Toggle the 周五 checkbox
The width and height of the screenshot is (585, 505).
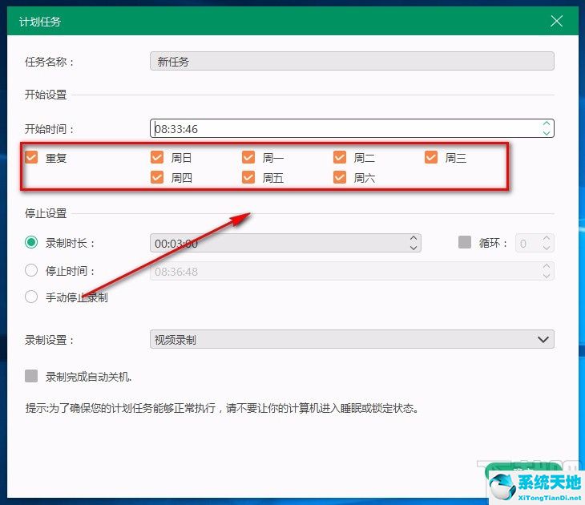[x=248, y=177]
